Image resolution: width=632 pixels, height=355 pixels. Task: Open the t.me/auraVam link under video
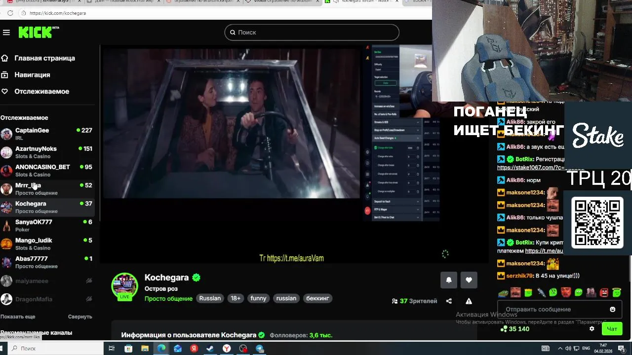point(295,258)
